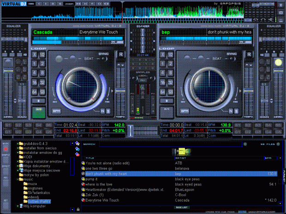The width and height of the screenshot is (286, 214).
Task: Click the SYNC knob on left deck
Action: (104, 59)
